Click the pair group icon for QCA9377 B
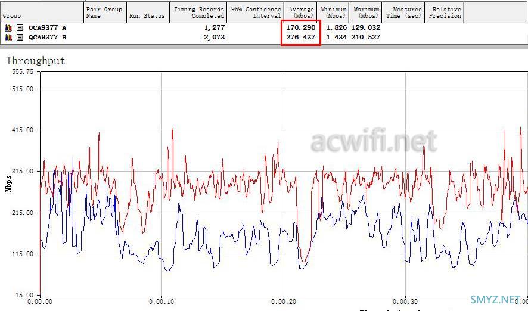 (8, 38)
